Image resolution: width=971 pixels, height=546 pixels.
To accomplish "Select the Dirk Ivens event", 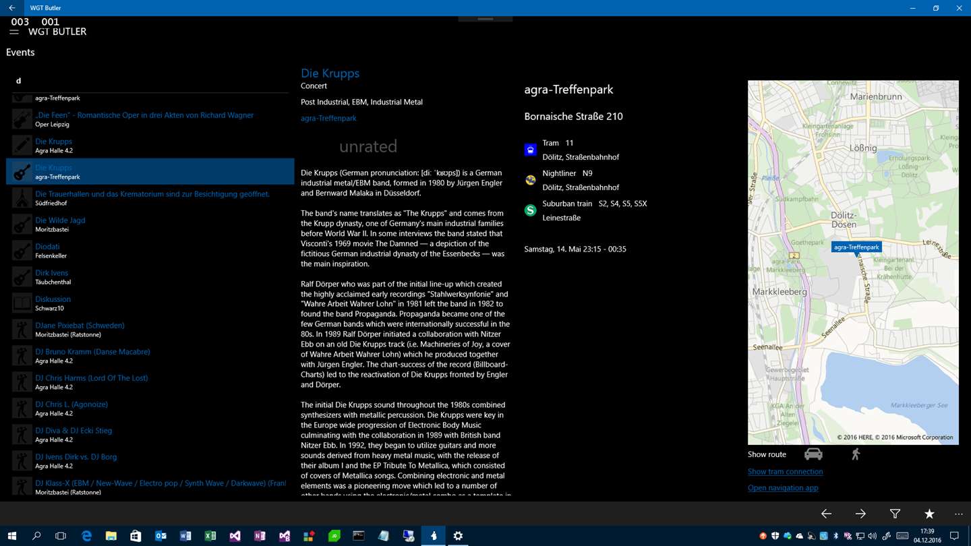I will click(x=150, y=277).
